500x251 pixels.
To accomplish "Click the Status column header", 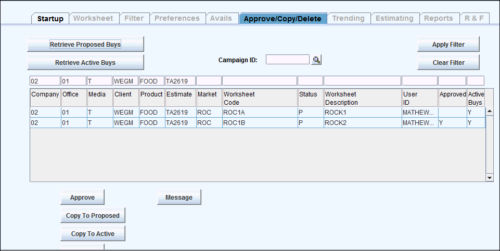I will coord(311,98).
